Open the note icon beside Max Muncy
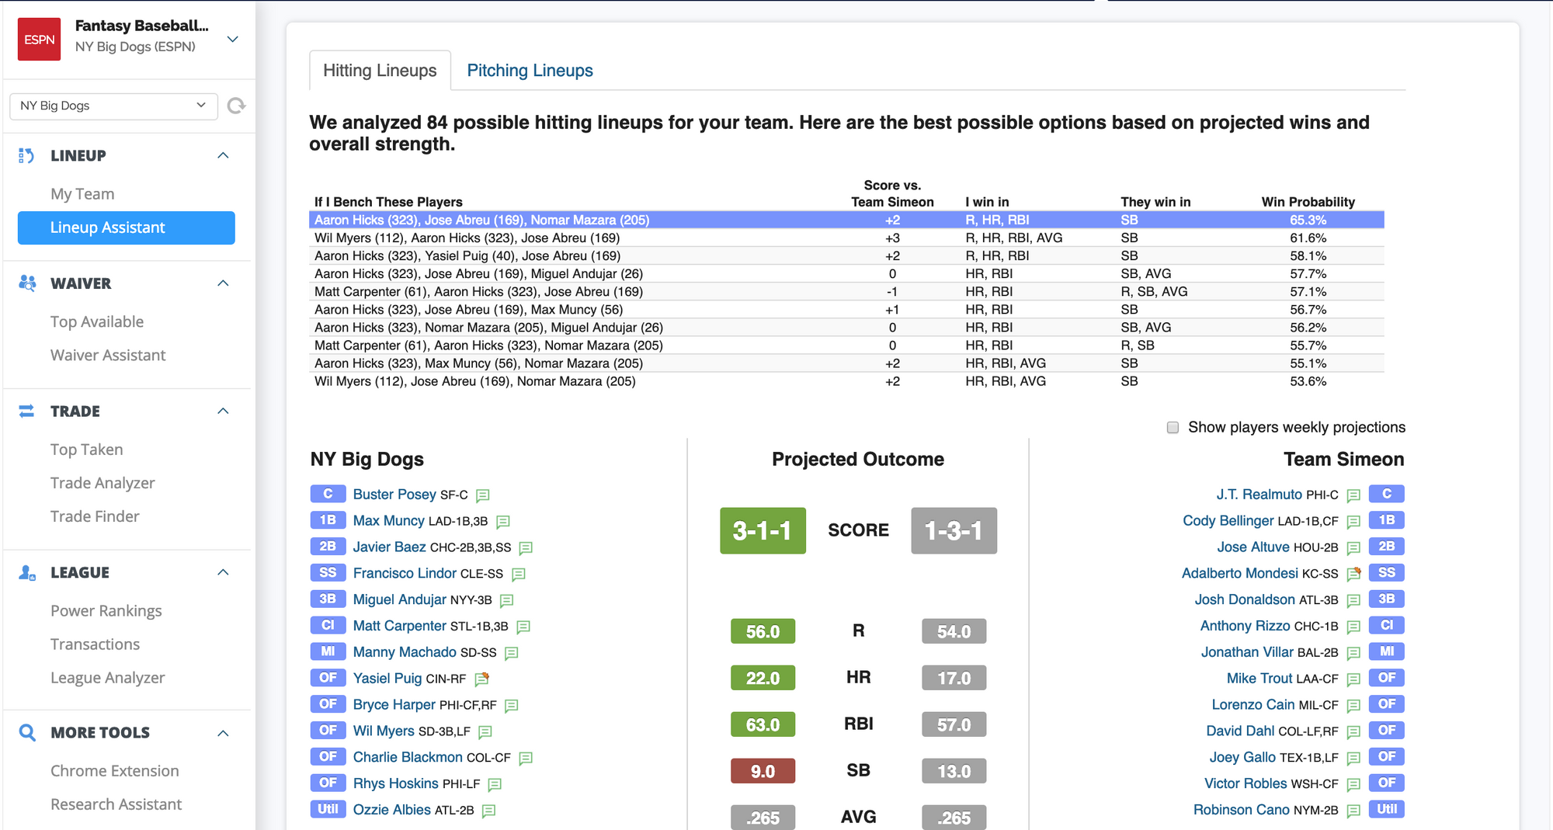The image size is (1553, 830). [x=502, y=522]
